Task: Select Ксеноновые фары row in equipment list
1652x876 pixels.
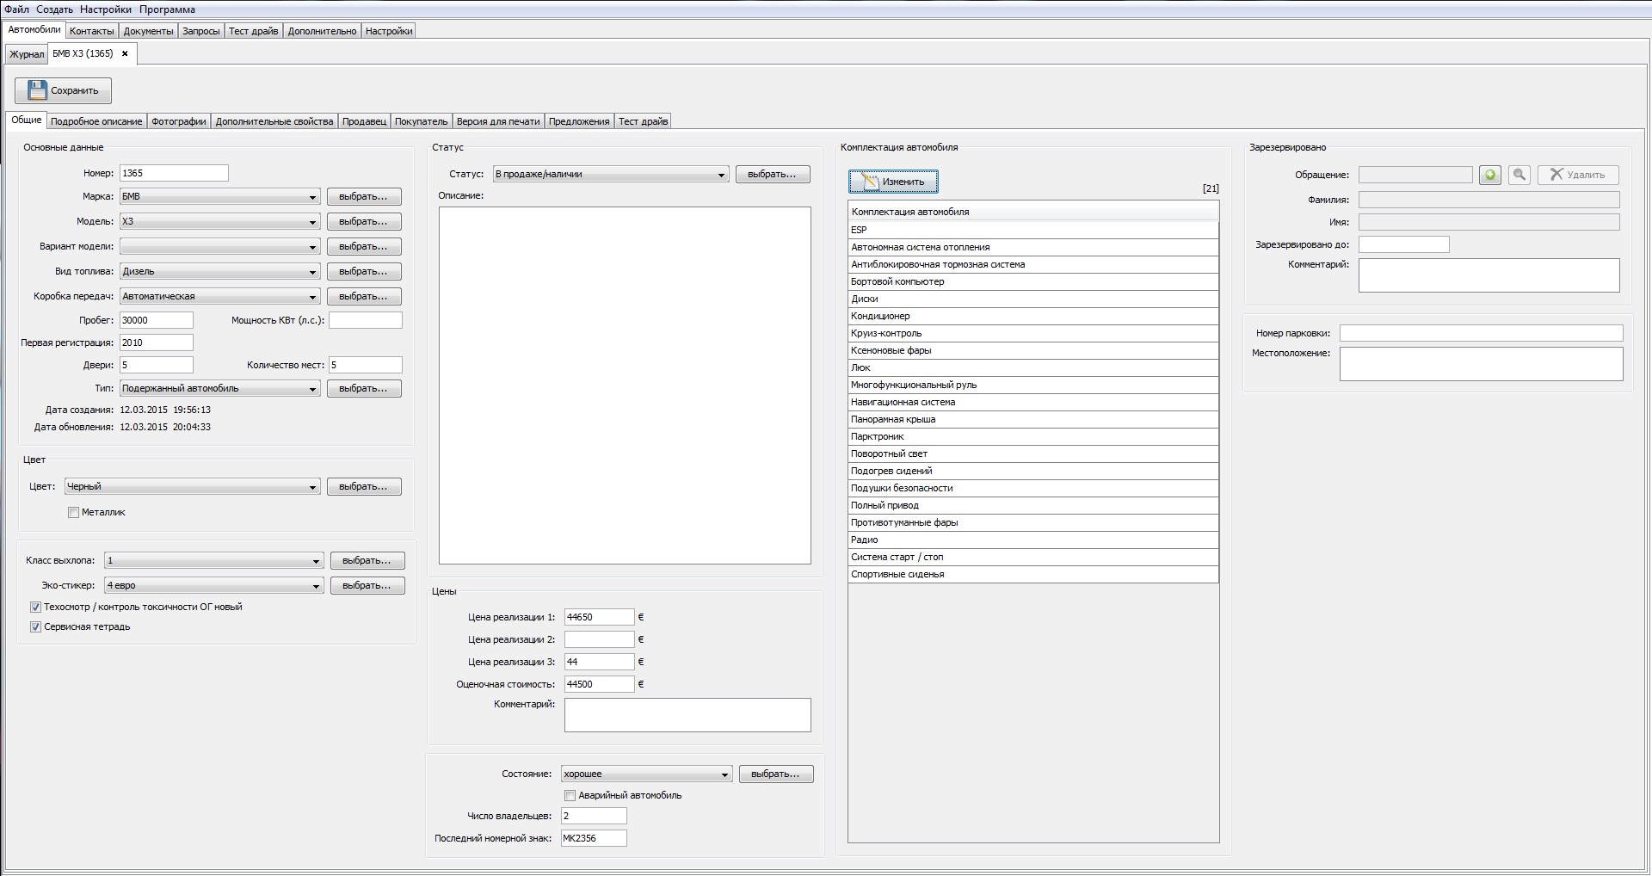Action: pyautogui.click(x=1033, y=351)
